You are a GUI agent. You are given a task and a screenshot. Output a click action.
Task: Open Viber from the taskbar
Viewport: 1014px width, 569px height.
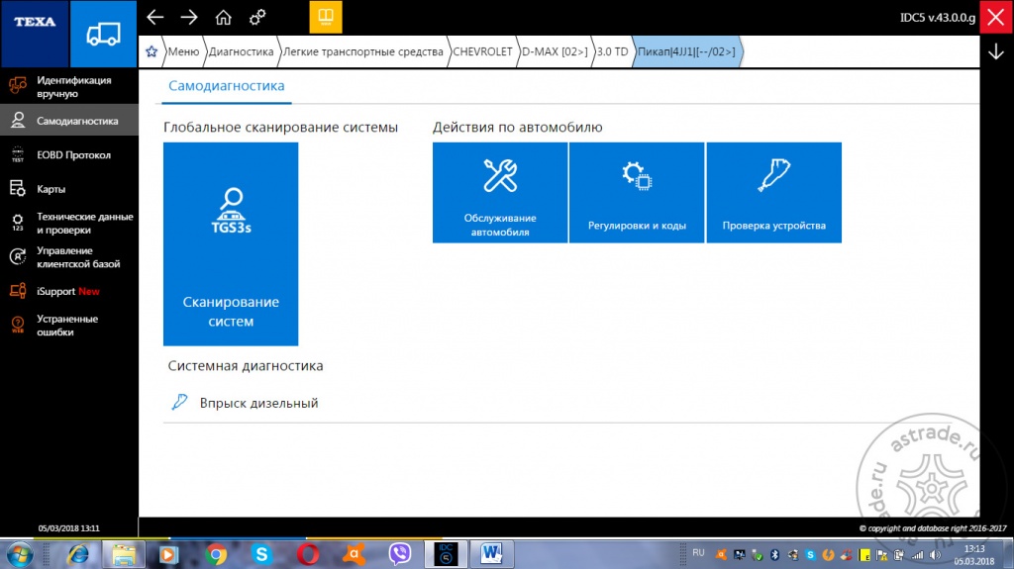click(400, 554)
